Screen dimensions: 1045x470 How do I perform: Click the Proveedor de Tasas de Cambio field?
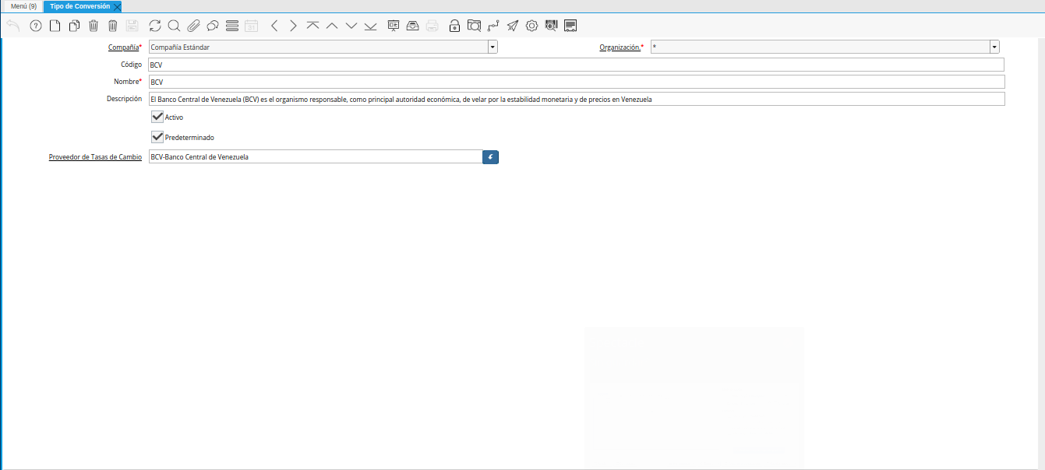315,156
